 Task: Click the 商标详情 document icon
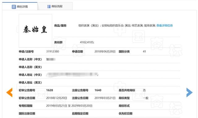point(14,7)
